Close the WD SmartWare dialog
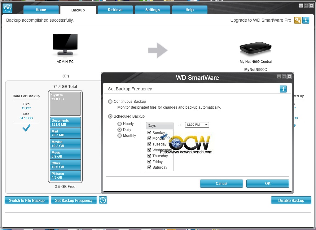The height and width of the screenshot is (230, 316). (x=289, y=76)
